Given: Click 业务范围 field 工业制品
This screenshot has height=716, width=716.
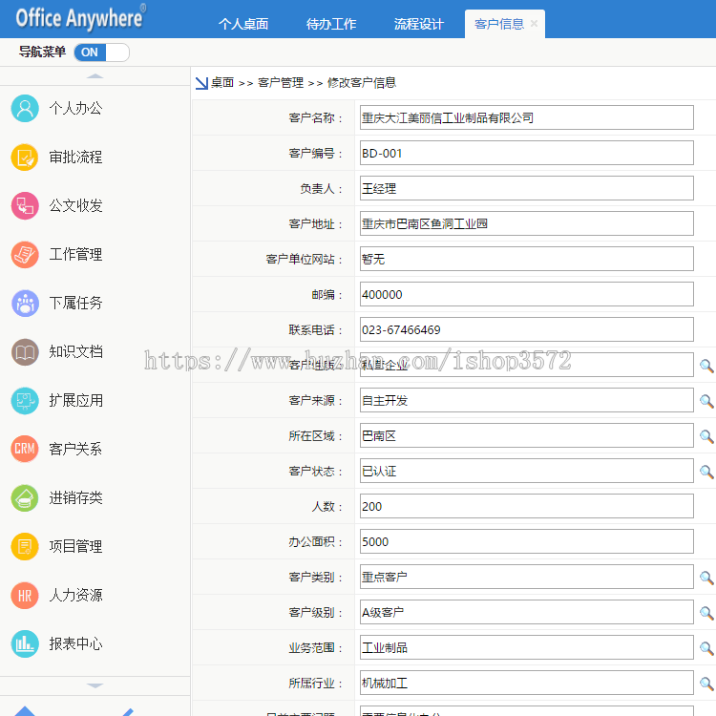Looking at the screenshot, I should (x=526, y=647).
